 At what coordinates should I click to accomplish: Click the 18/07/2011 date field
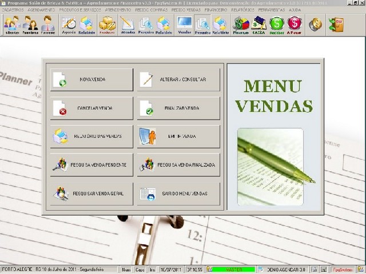(x=171, y=269)
